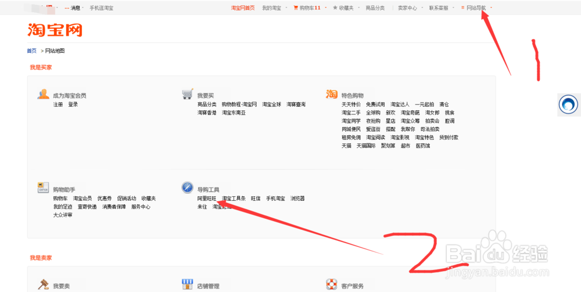581x292 pixels.
Task: Expand the 联系客服 dropdown
Action: pos(453,8)
